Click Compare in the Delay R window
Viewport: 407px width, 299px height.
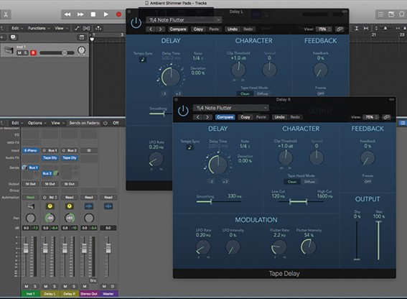[x=225, y=117]
